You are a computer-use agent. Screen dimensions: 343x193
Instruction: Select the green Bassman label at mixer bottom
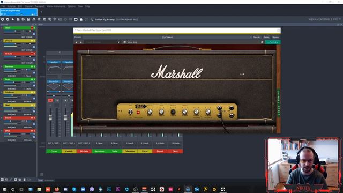(99, 151)
